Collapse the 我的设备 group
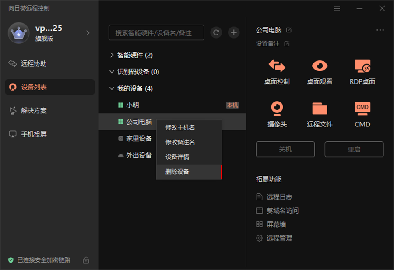 [x=112, y=88]
